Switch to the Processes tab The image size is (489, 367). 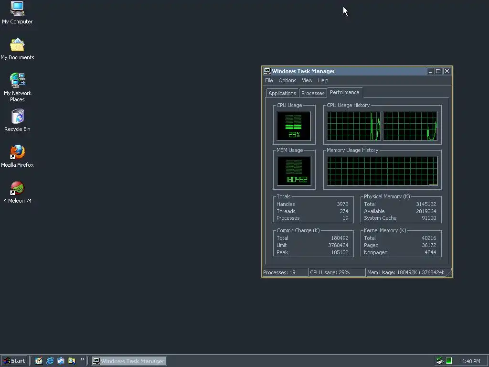pyautogui.click(x=313, y=93)
